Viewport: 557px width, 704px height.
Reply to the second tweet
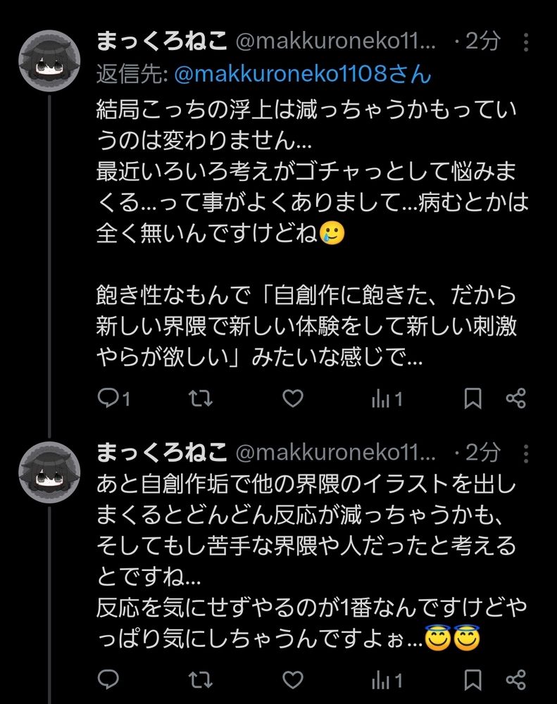108,679
